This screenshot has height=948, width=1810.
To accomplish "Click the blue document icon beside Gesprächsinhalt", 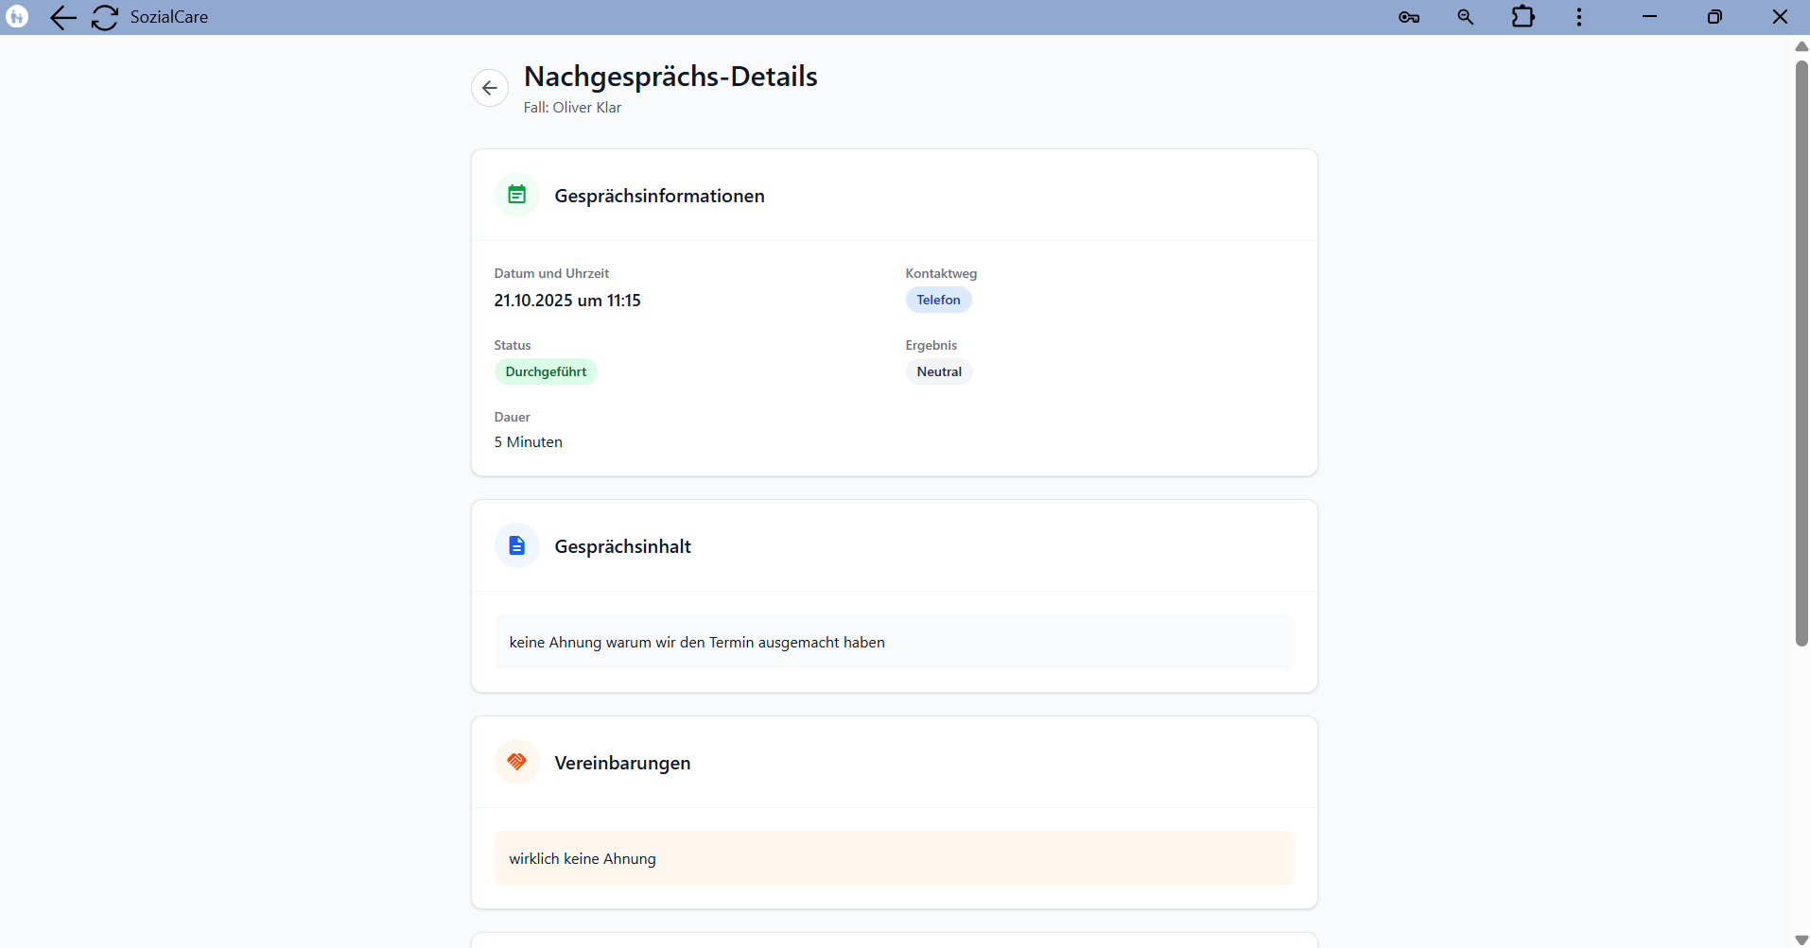I will 517,545.
